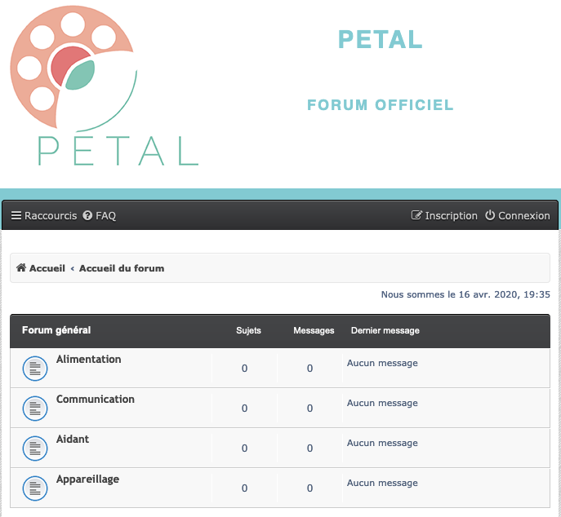The width and height of the screenshot is (561, 517).
Task: Click the FAQ question mark icon
Action: pos(87,215)
